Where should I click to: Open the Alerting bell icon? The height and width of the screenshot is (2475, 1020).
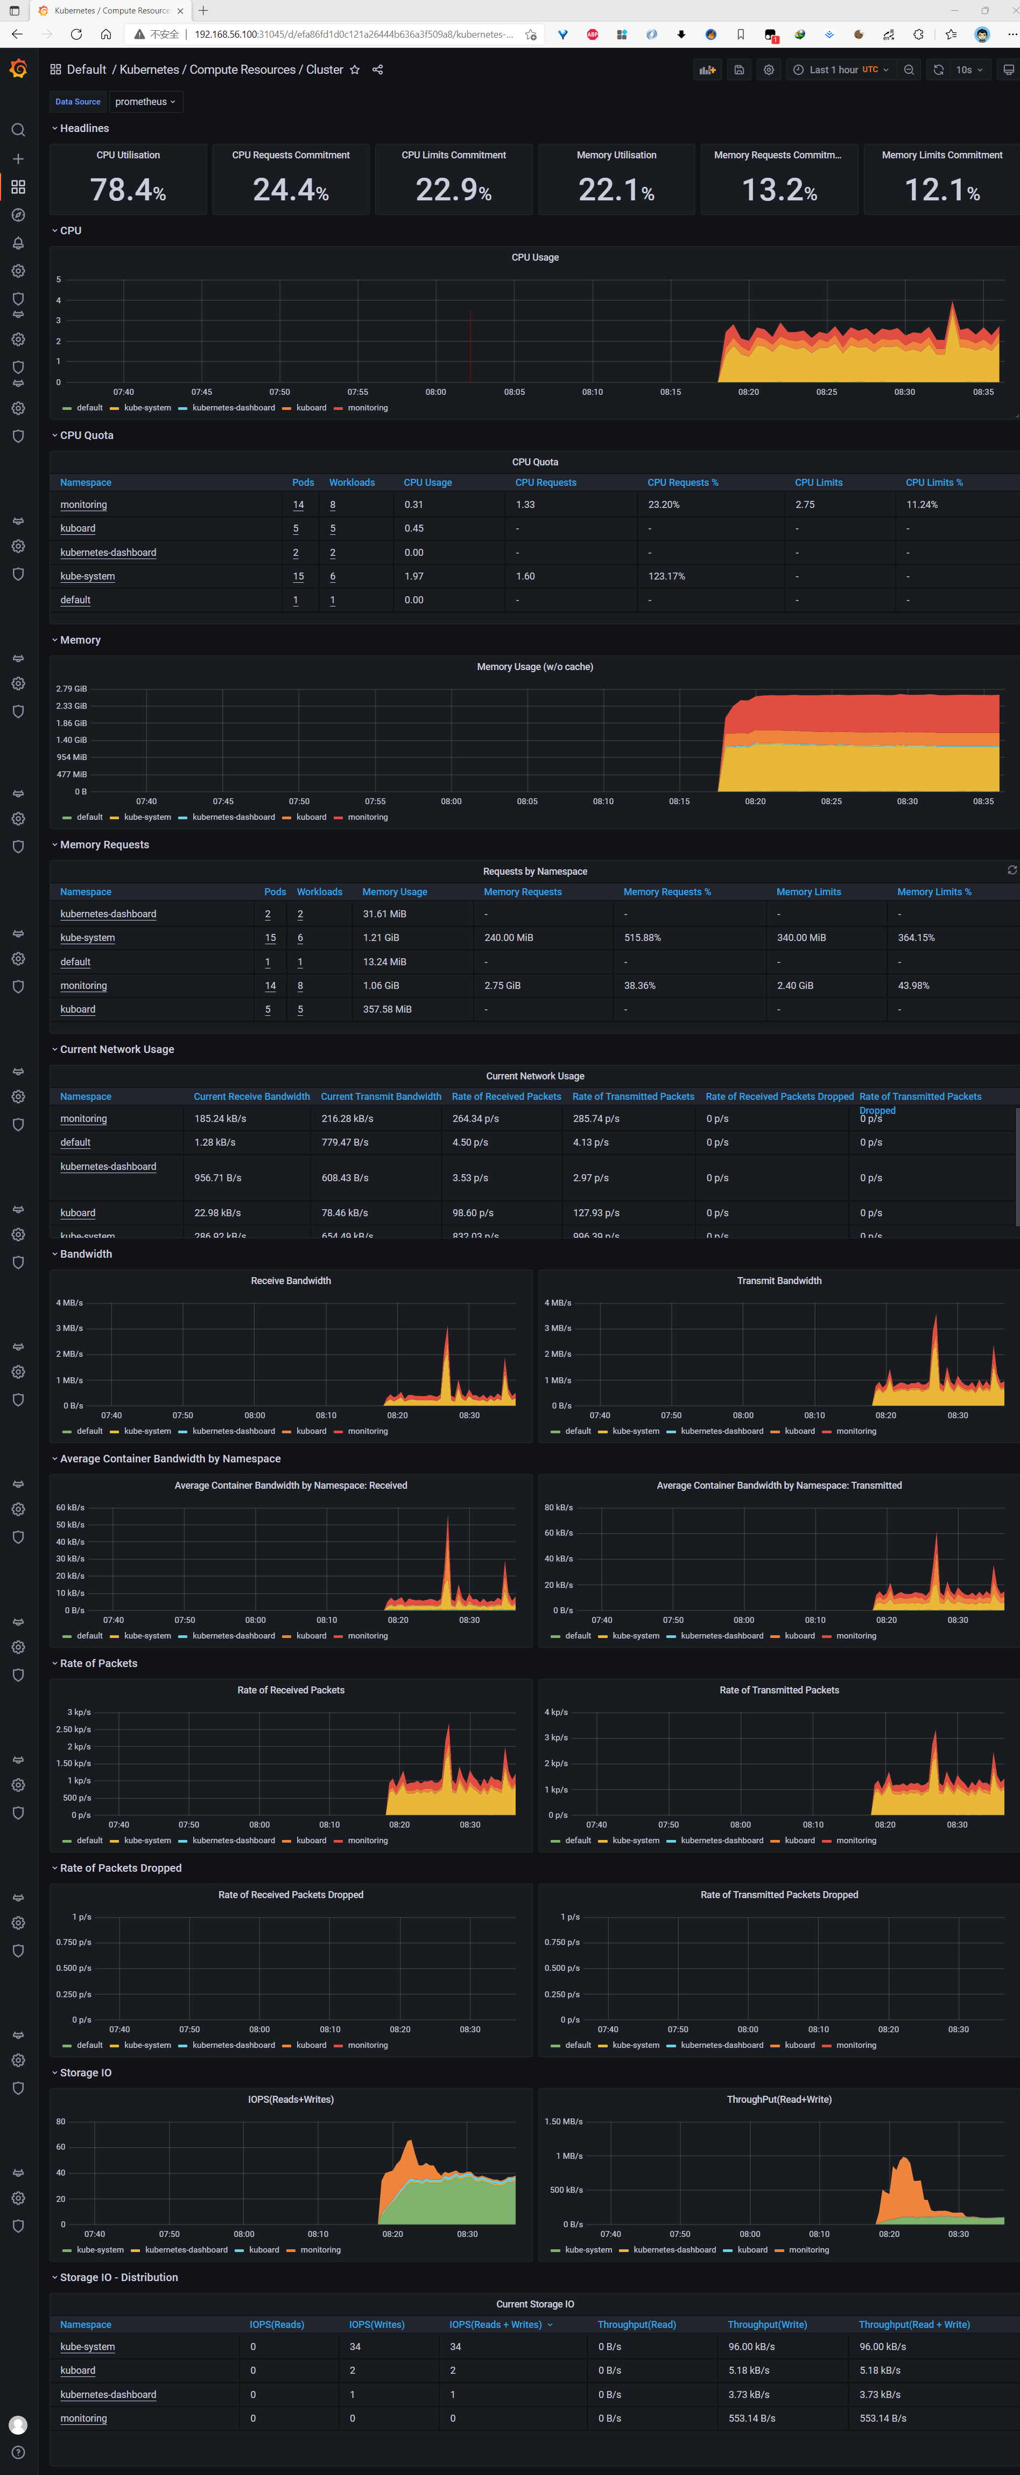point(18,243)
